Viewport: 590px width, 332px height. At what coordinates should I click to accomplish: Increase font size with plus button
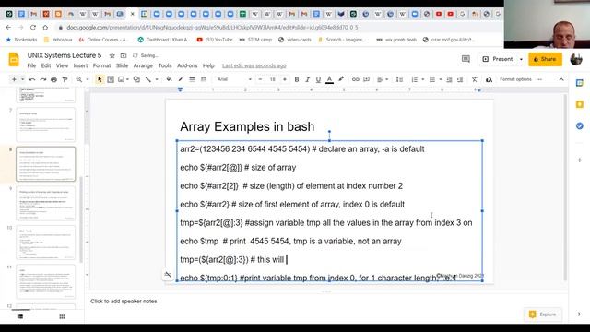click(285, 79)
